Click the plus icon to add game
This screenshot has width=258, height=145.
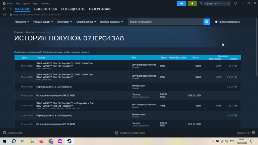[x=4, y=133]
